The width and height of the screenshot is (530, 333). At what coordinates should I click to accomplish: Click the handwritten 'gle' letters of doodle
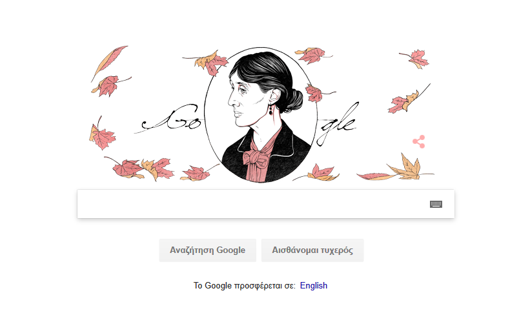[338, 123]
